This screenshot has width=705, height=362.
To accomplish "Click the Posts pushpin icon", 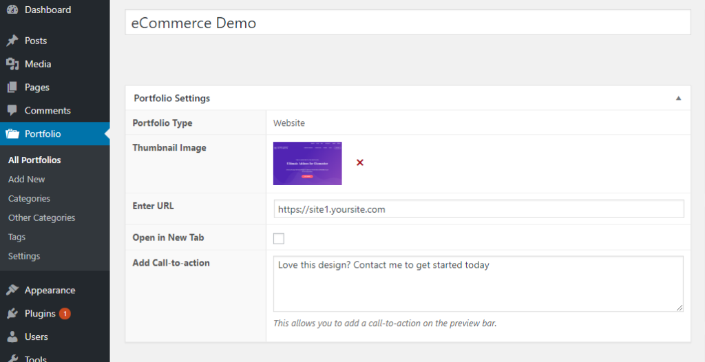I will tap(12, 41).
